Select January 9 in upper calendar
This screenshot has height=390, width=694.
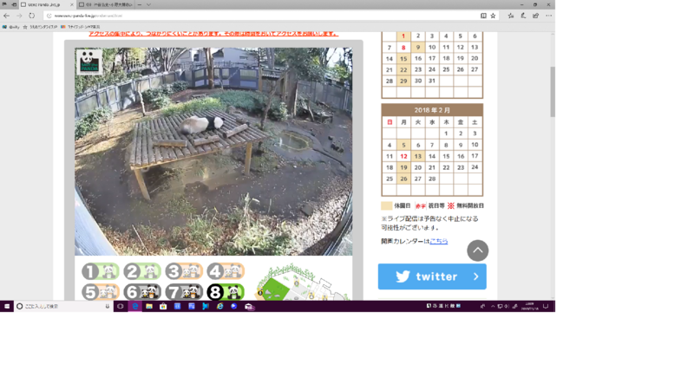(418, 48)
